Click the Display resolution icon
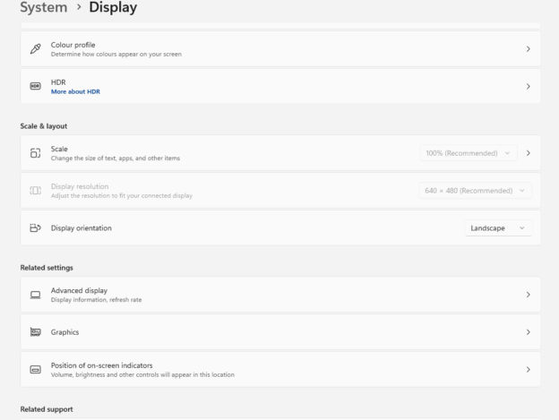This screenshot has width=559, height=420. point(35,191)
